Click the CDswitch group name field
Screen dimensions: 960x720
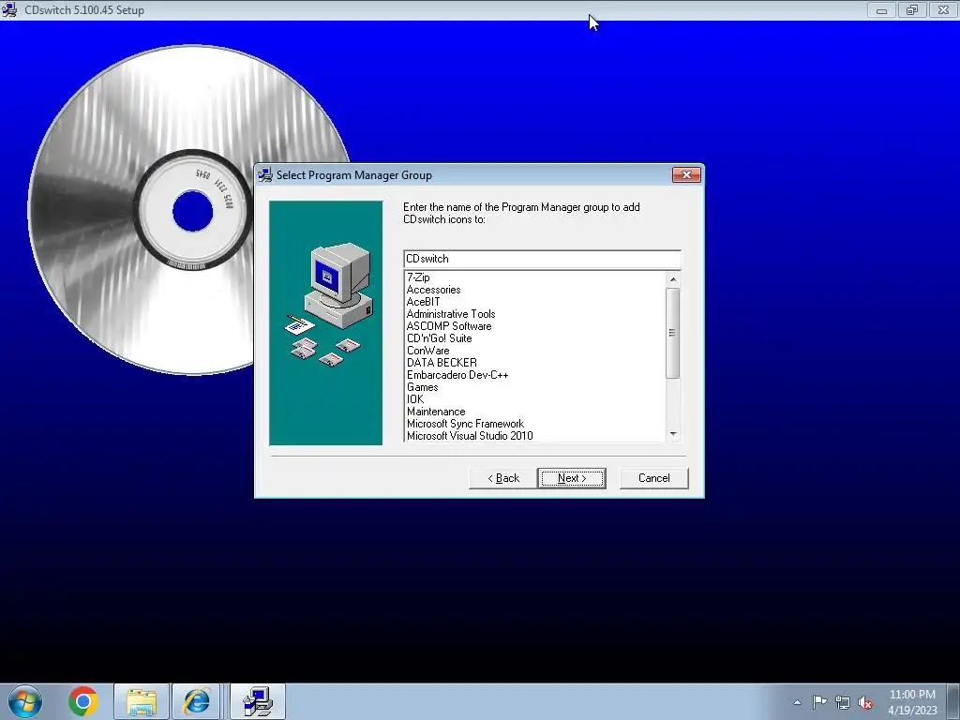pyautogui.click(x=542, y=259)
